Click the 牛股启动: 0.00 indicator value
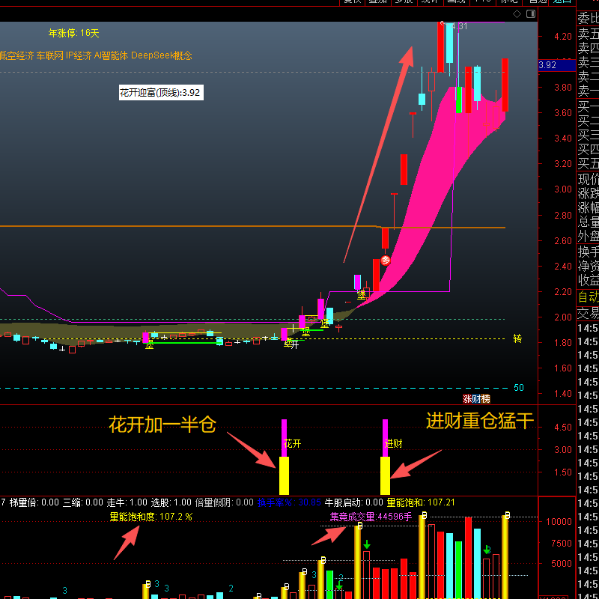The height and width of the screenshot is (599, 599). [x=353, y=502]
